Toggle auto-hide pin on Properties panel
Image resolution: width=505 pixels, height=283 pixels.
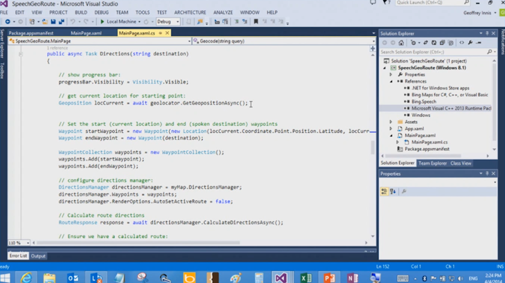pyautogui.click(x=487, y=174)
